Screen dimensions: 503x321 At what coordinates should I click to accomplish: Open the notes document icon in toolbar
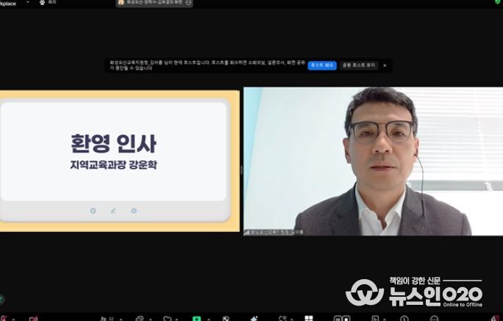coord(375,319)
